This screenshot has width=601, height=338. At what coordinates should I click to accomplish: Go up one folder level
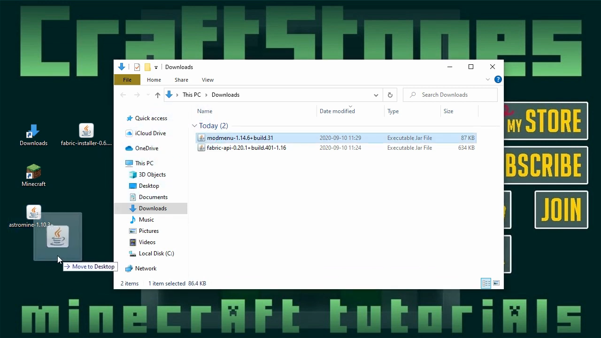point(157,95)
